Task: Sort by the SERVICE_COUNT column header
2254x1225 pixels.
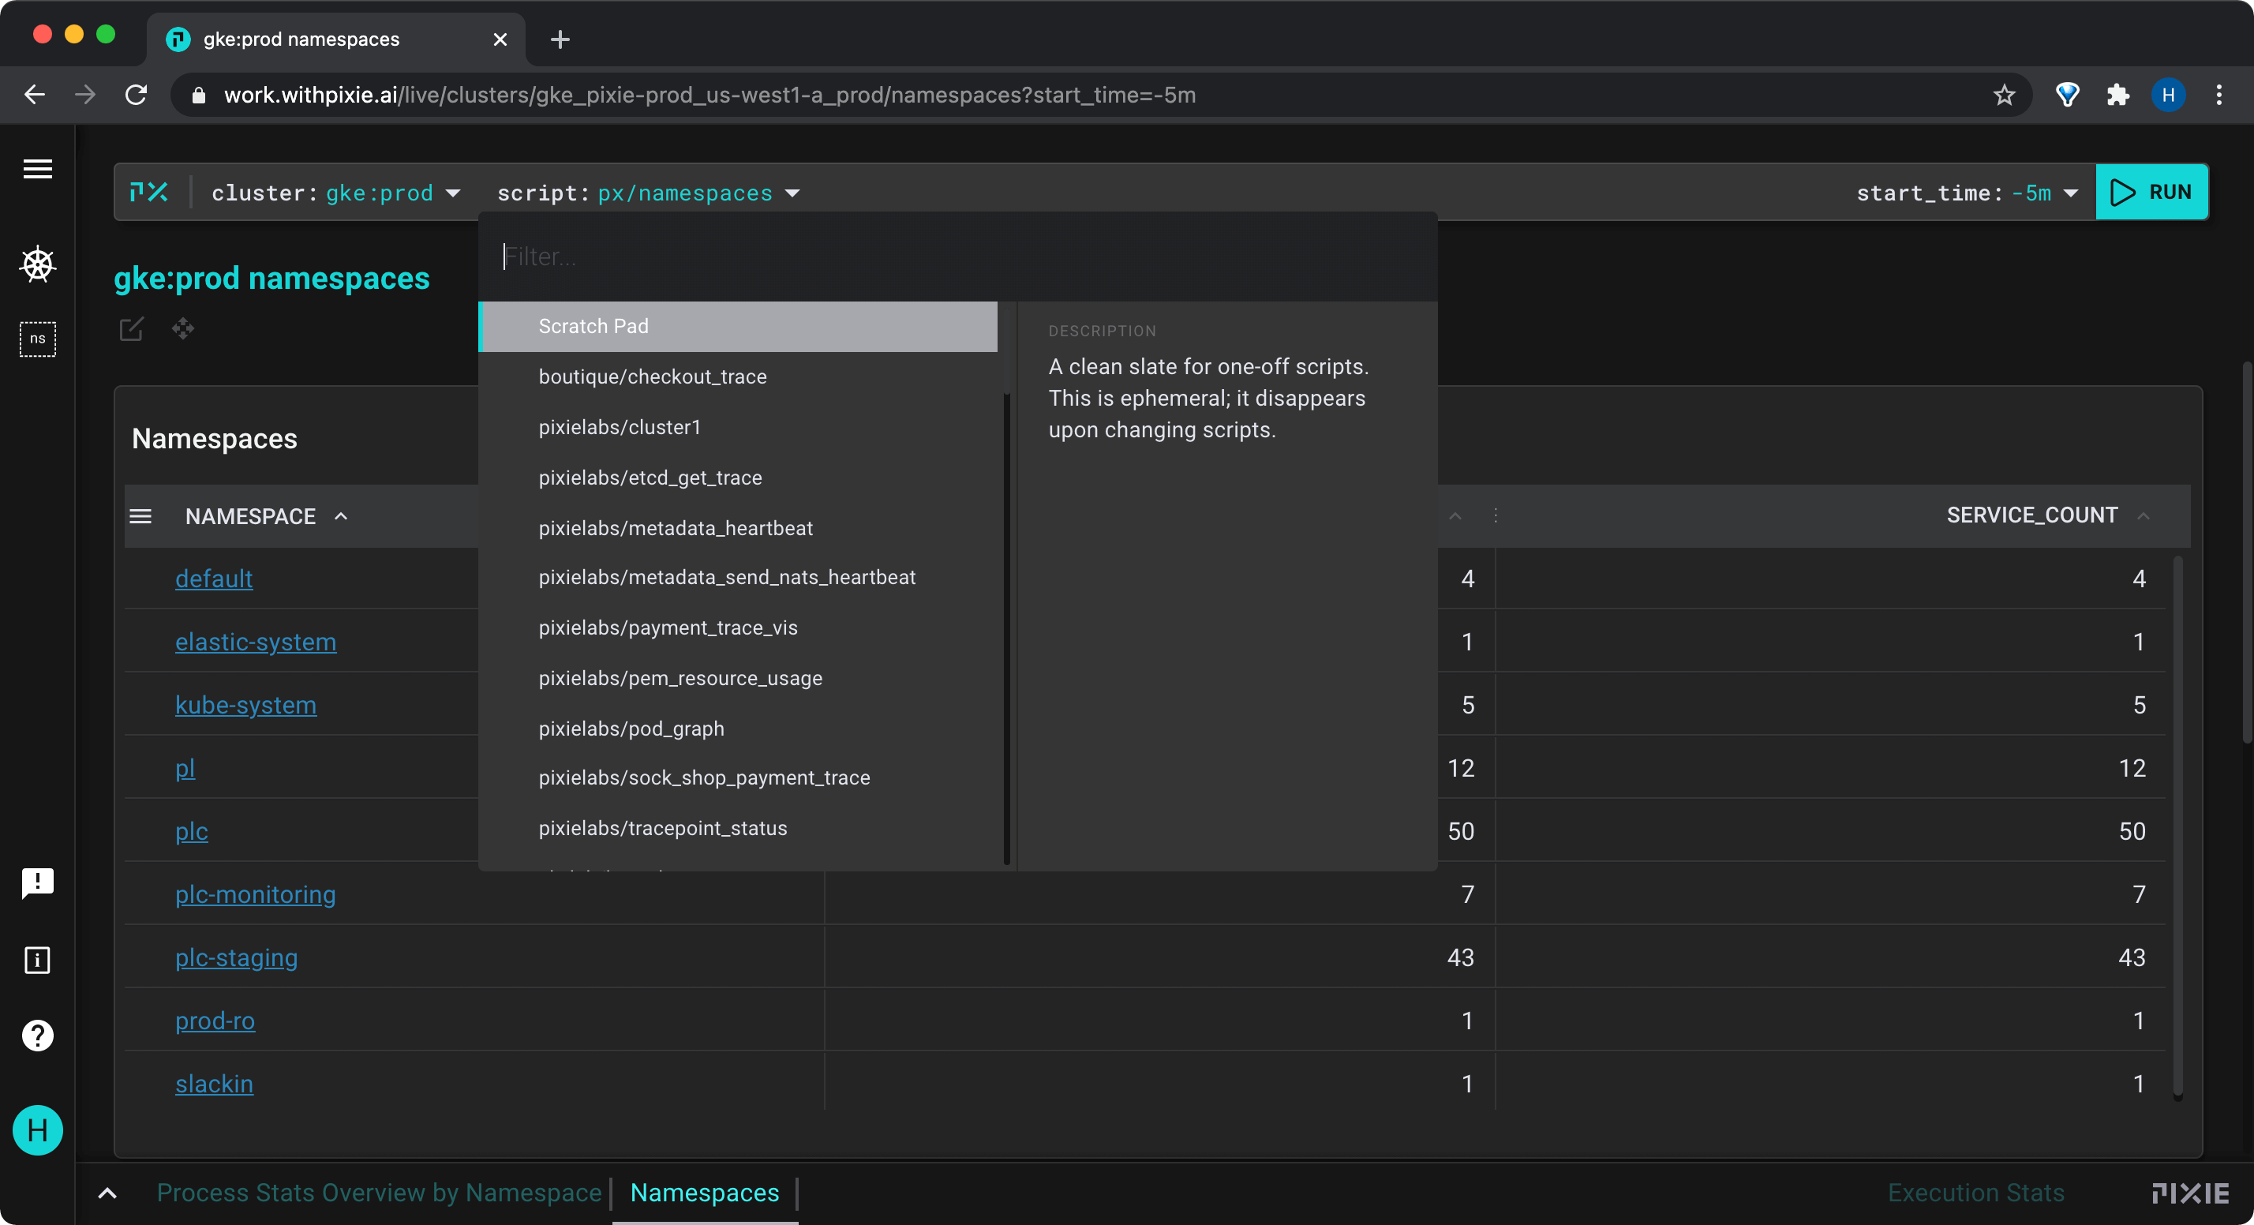Action: point(2031,515)
